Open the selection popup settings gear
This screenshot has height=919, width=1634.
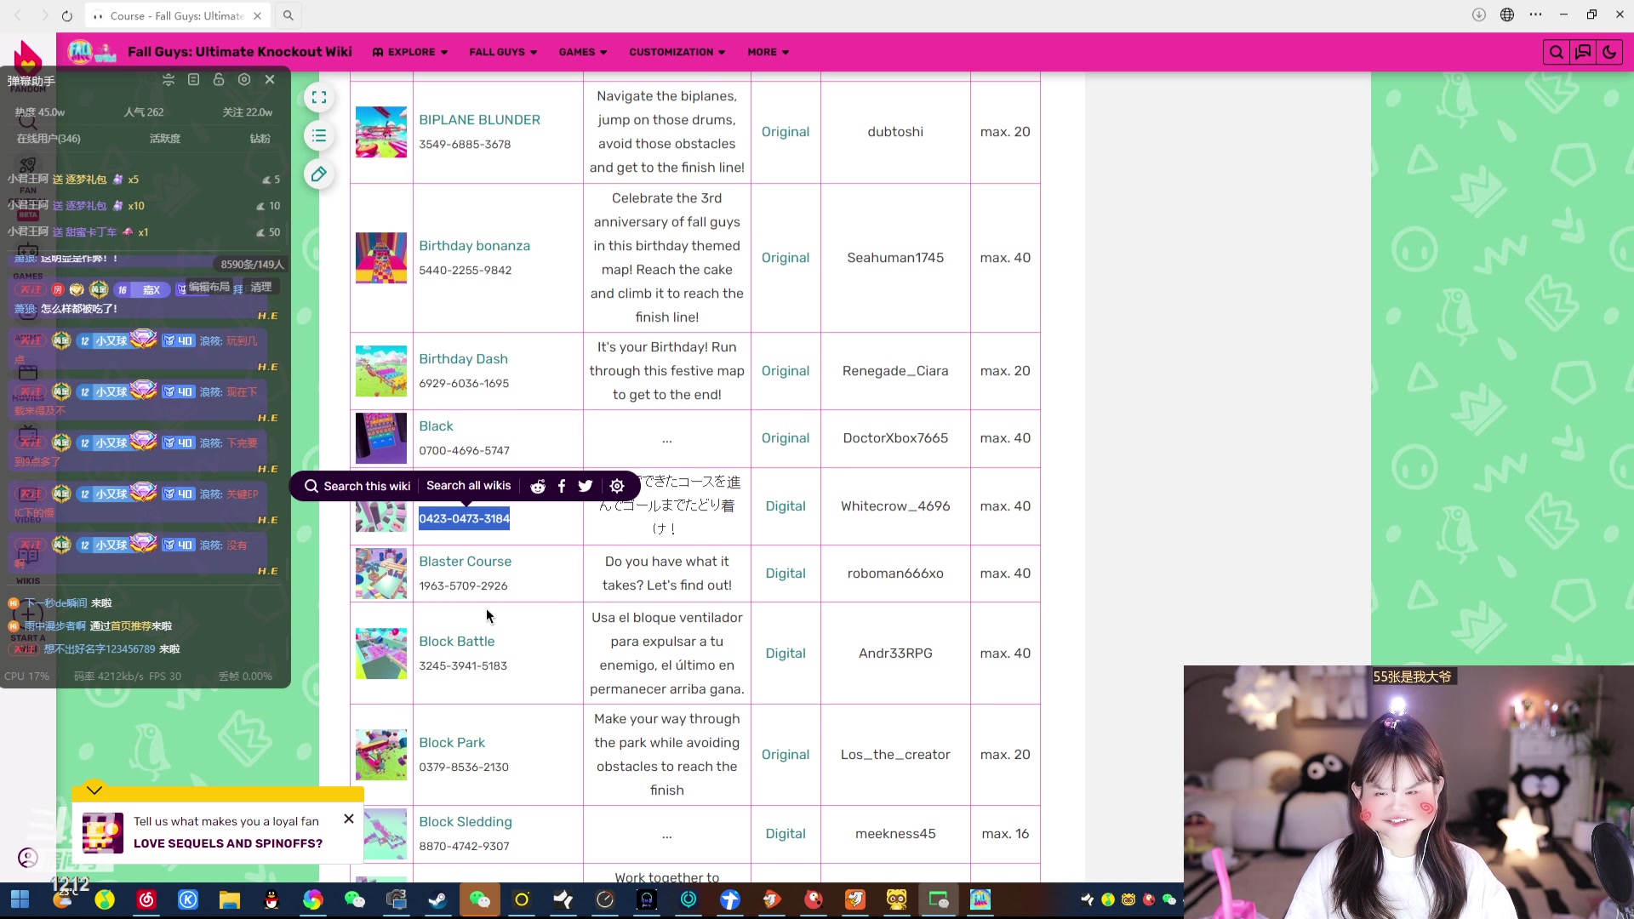pos(617,486)
